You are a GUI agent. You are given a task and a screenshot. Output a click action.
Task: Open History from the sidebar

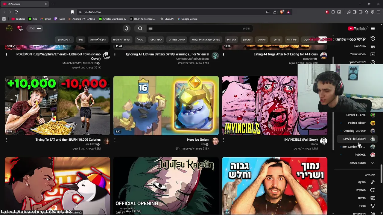tap(373, 39)
